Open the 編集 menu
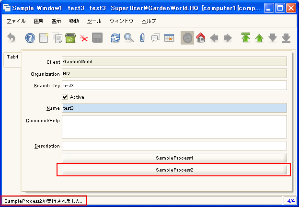299x207 pixels. pyautogui.click(x=38, y=21)
